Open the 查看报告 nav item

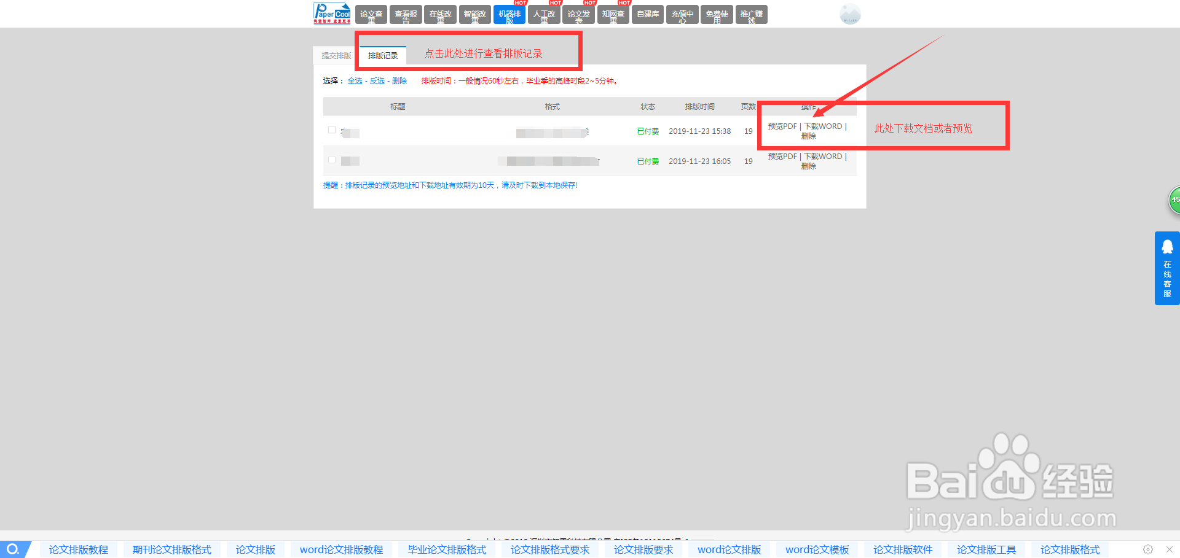406,15
